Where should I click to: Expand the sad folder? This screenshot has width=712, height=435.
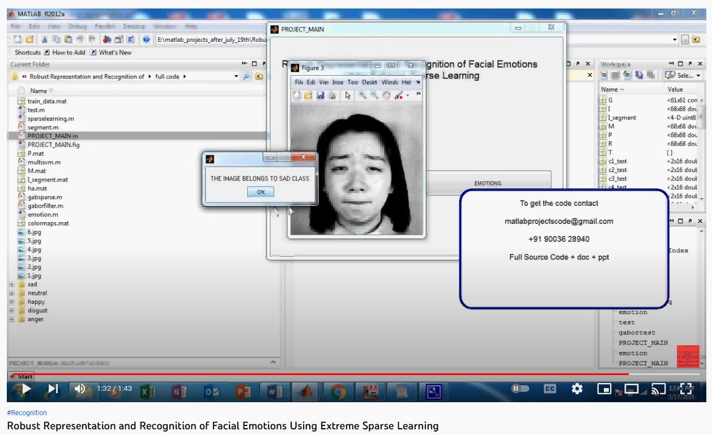click(12, 285)
